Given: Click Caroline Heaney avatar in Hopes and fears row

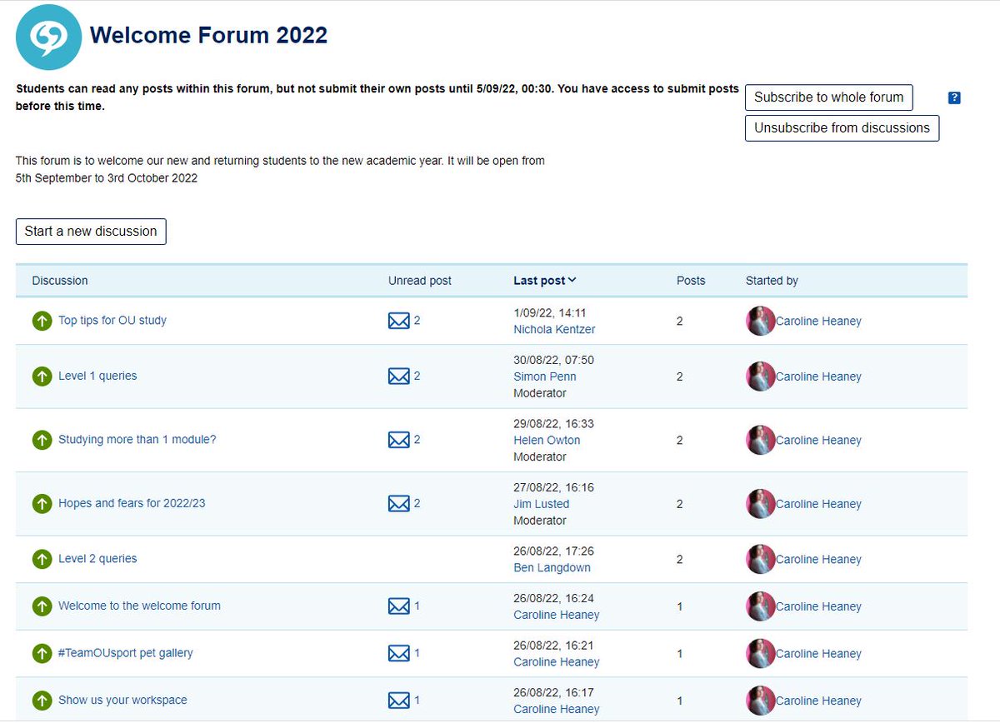Looking at the screenshot, I should pyautogui.click(x=761, y=504).
